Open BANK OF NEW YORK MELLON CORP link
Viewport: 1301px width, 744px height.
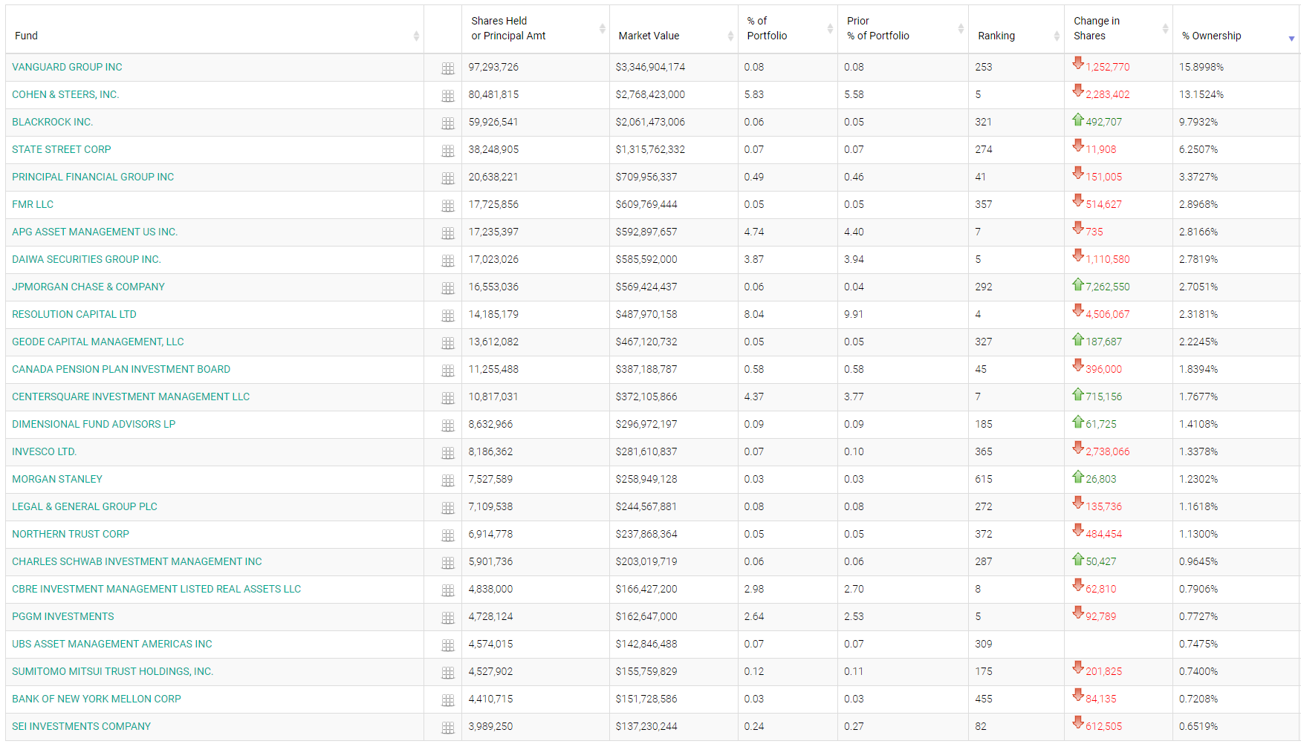pyautogui.click(x=97, y=699)
